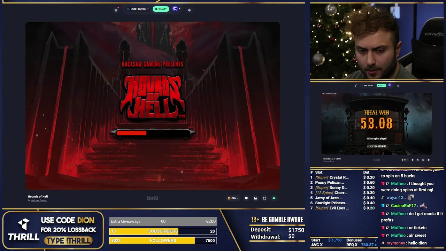Viewport: 446px width, 251px height.
Task: Toggle the green theater mode switch
Action: tap(274, 198)
